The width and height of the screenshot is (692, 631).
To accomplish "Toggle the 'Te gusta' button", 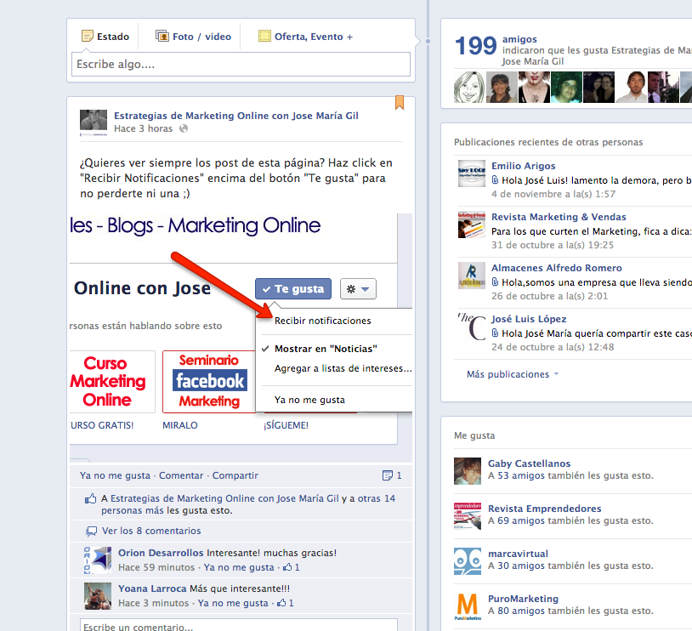I will coord(293,289).
